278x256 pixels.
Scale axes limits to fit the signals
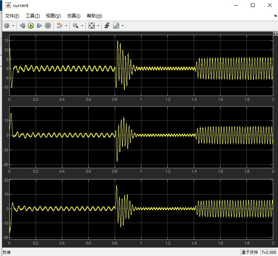point(91,26)
